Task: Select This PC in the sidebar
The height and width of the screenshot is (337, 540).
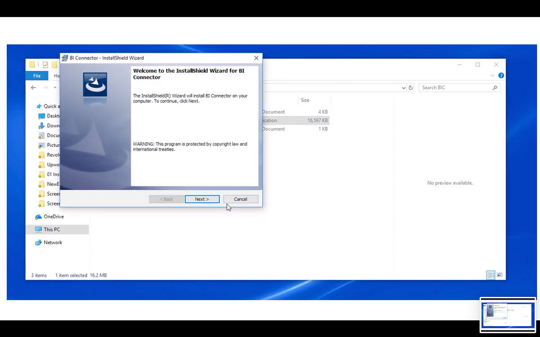Action: click(52, 230)
